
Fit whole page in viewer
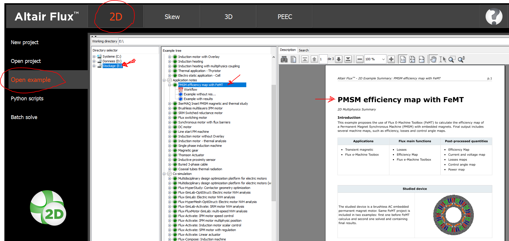[x=412, y=59]
